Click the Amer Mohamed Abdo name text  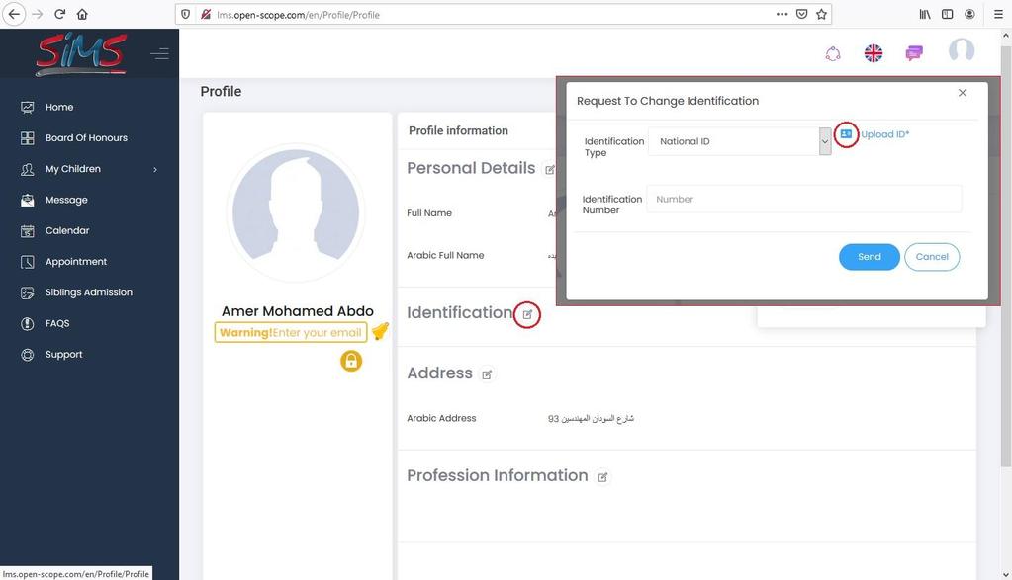pyautogui.click(x=298, y=311)
